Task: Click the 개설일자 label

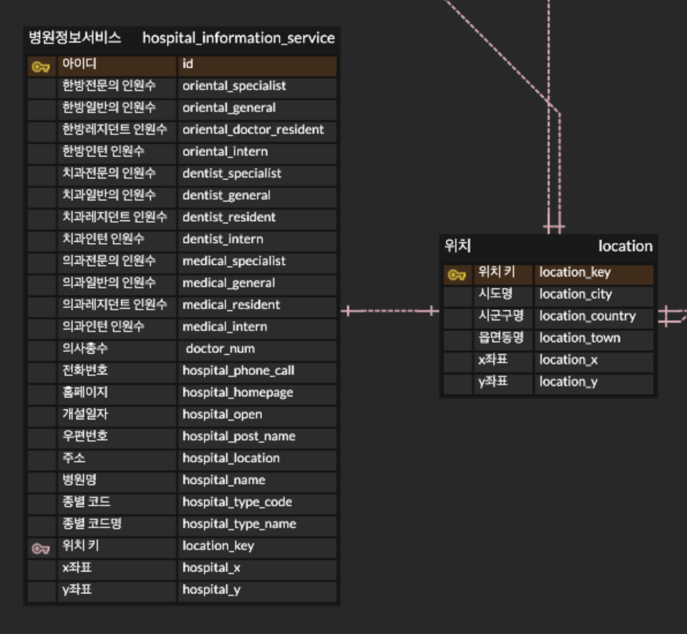Action: coord(85,414)
